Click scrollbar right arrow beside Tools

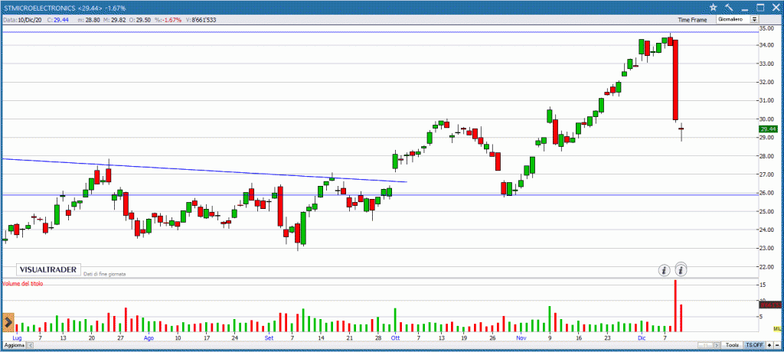coord(718,345)
